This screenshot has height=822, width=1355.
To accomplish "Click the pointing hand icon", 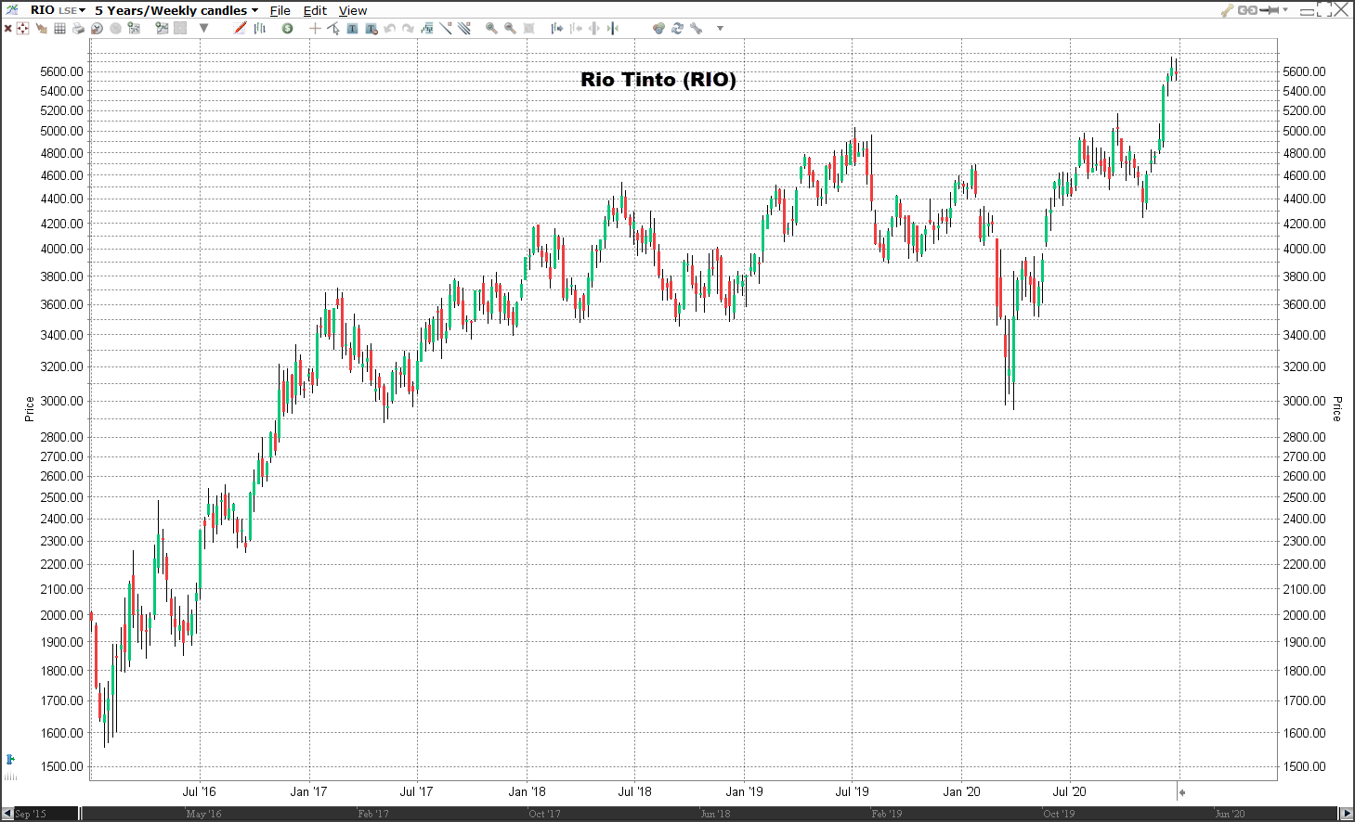I will (41, 29).
